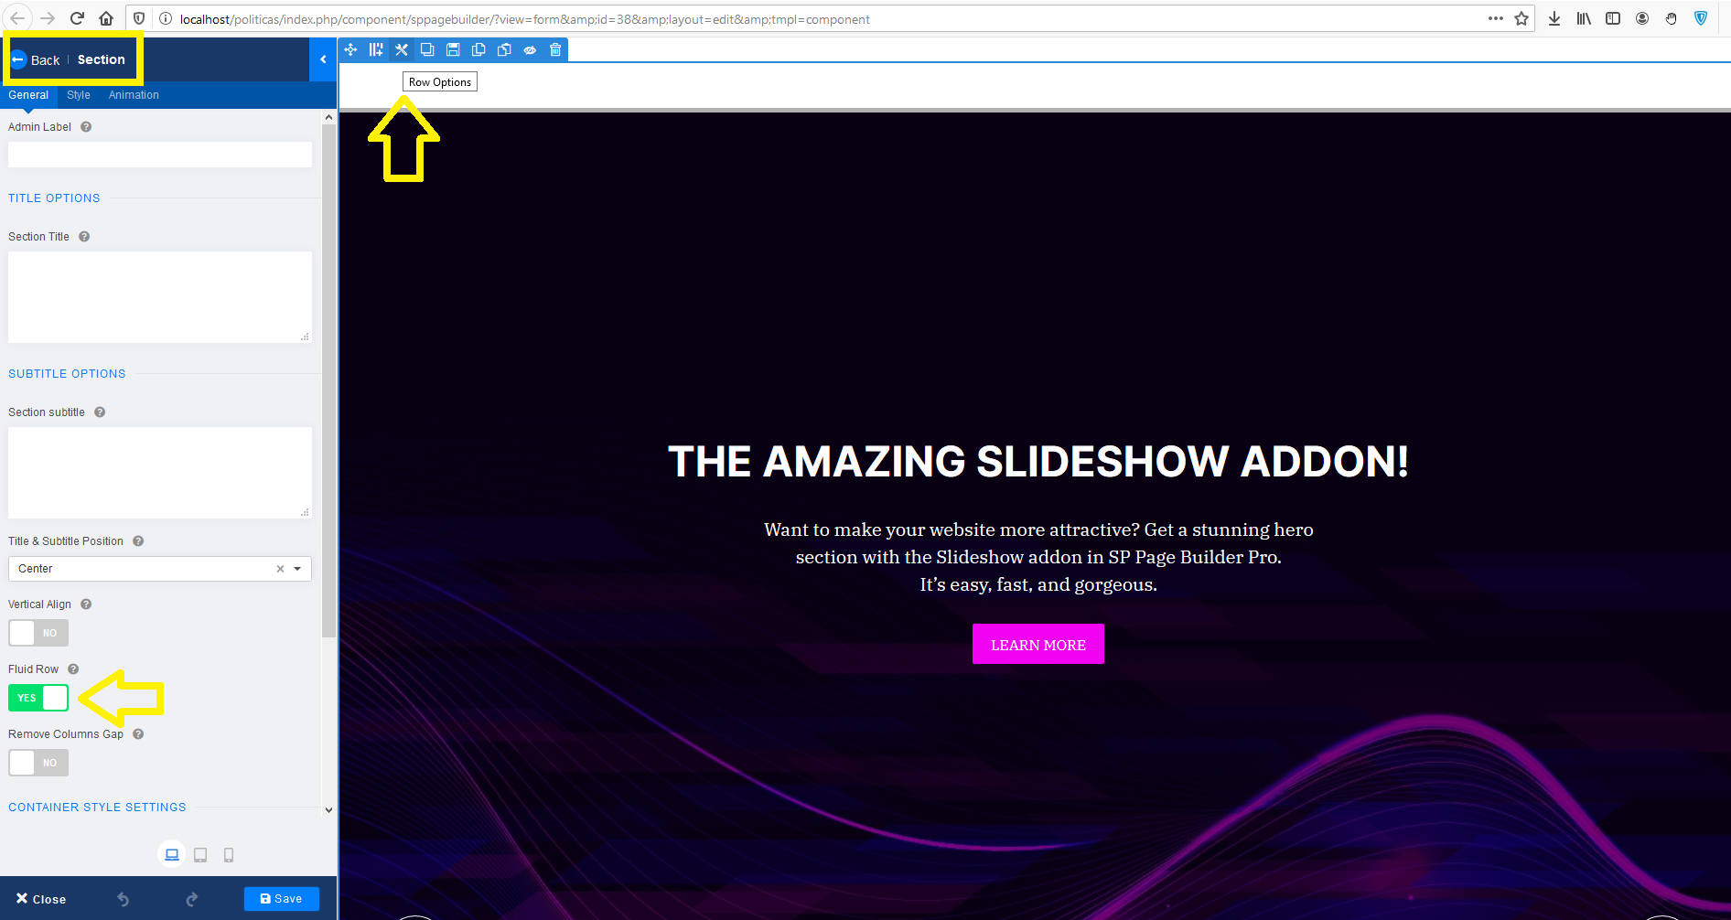This screenshot has width=1731, height=920.
Task: Open Row Options with the wrench icon
Action: (x=402, y=49)
